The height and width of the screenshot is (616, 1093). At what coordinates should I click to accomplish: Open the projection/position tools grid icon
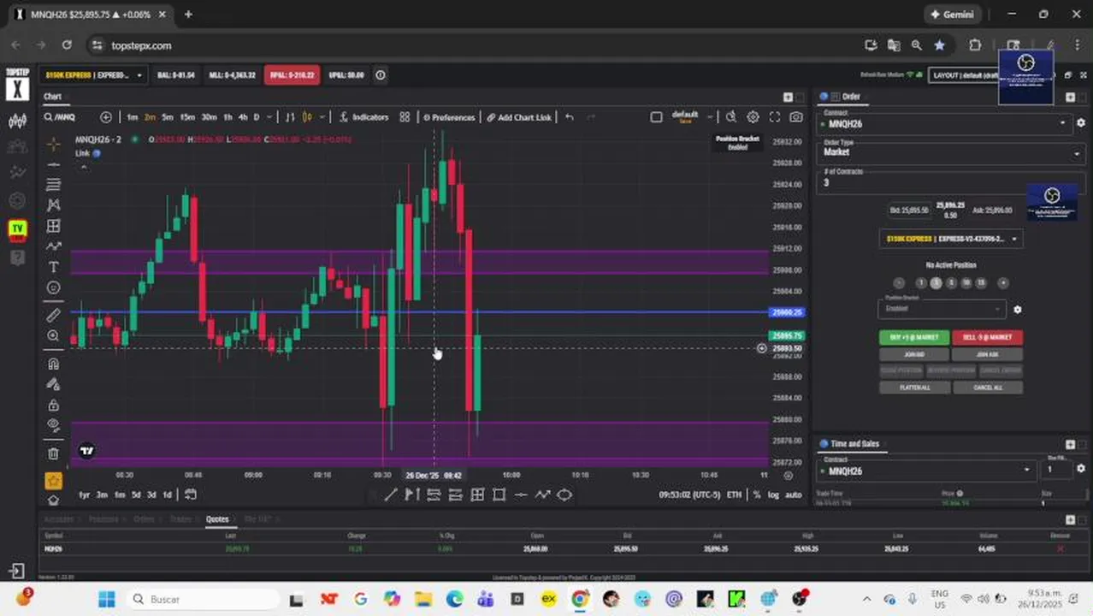53,226
